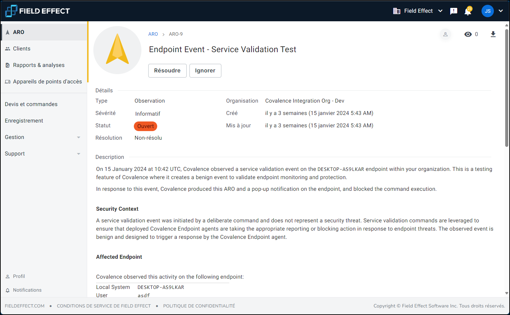Click the DESKTOP-AS9LKAR Local System value
The image size is (510, 315).
click(x=161, y=288)
